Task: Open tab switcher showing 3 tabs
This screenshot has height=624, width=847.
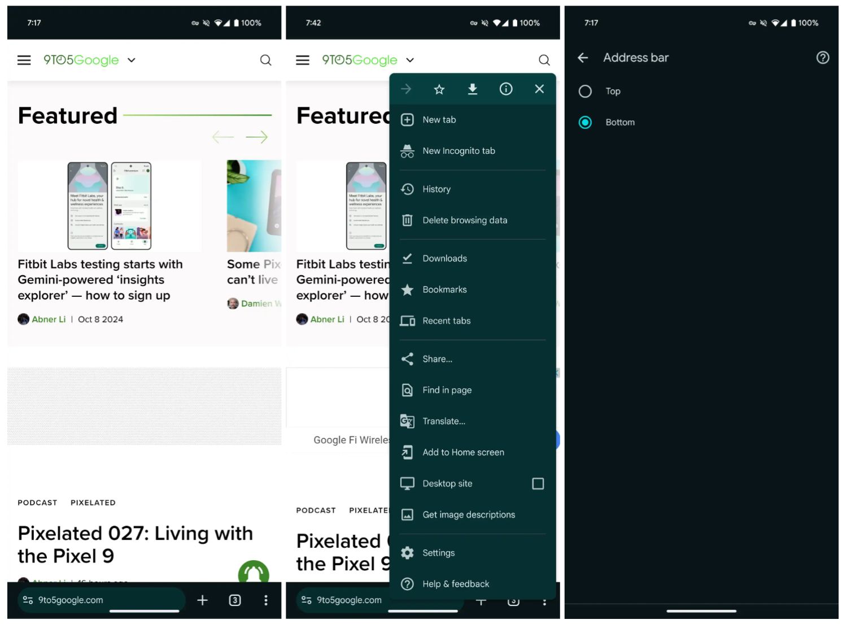Action: 235,600
